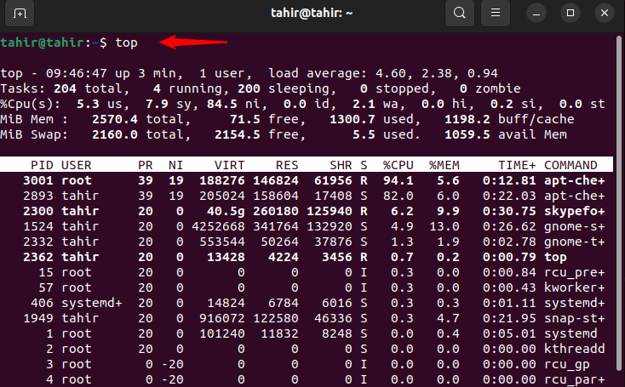Click the 84.5 ni CPU value
The height and width of the screenshot is (387, 625).
tap(221, 104)
